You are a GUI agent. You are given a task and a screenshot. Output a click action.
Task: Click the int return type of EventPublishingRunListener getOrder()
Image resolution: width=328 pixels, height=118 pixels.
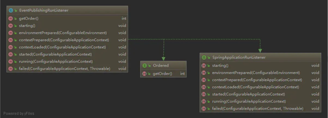pos(124,18)
